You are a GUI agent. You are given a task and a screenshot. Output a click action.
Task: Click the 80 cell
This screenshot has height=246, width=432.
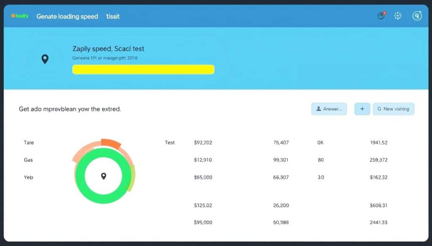pyautogui.click(x=321, y=160)
